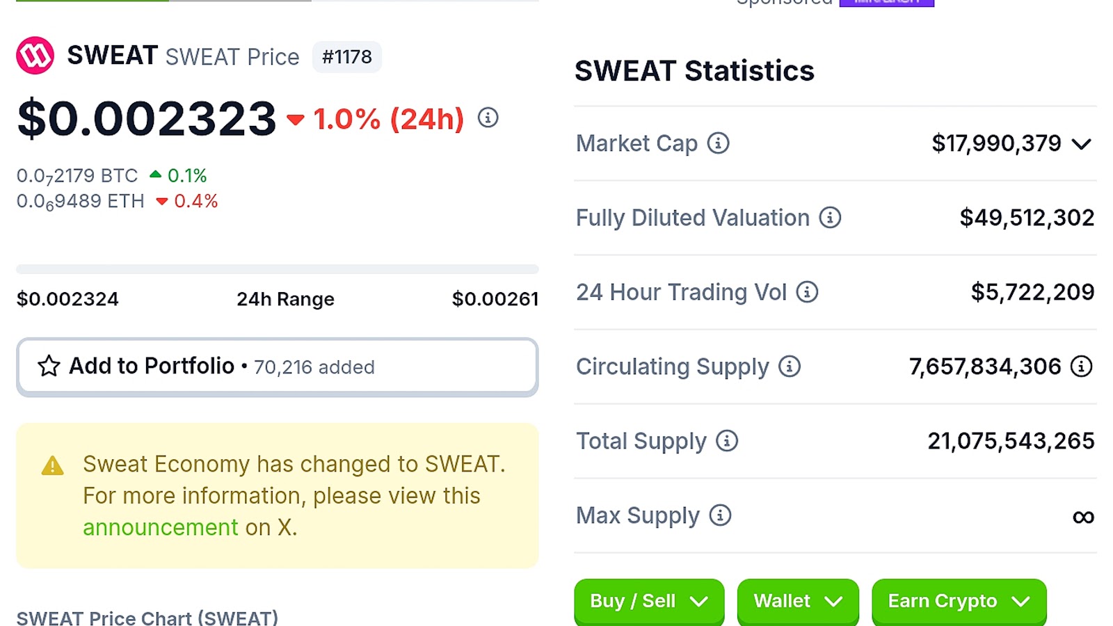The width and height of the screenshot is (1113, 626).
Task: Open info icon beside 24h price change
Action: [x=488, y=118]
